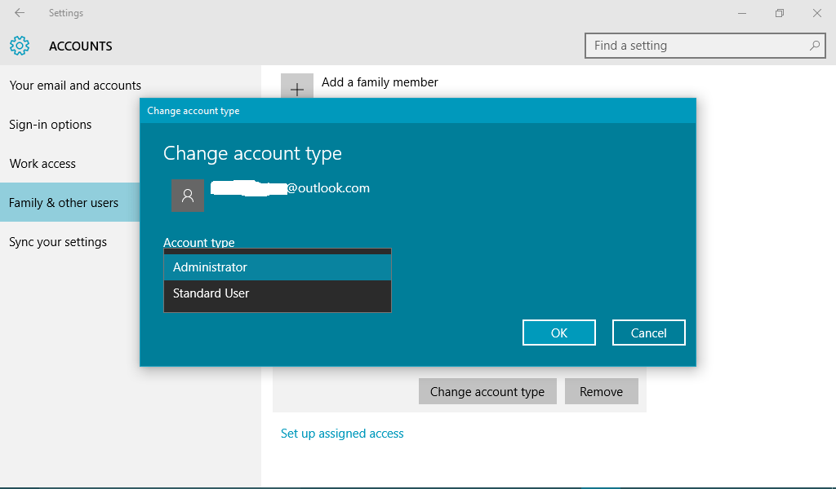This screenshot has width=836, height=489.
Task: Open Sign-in options section
Action: tap(50, 125)
